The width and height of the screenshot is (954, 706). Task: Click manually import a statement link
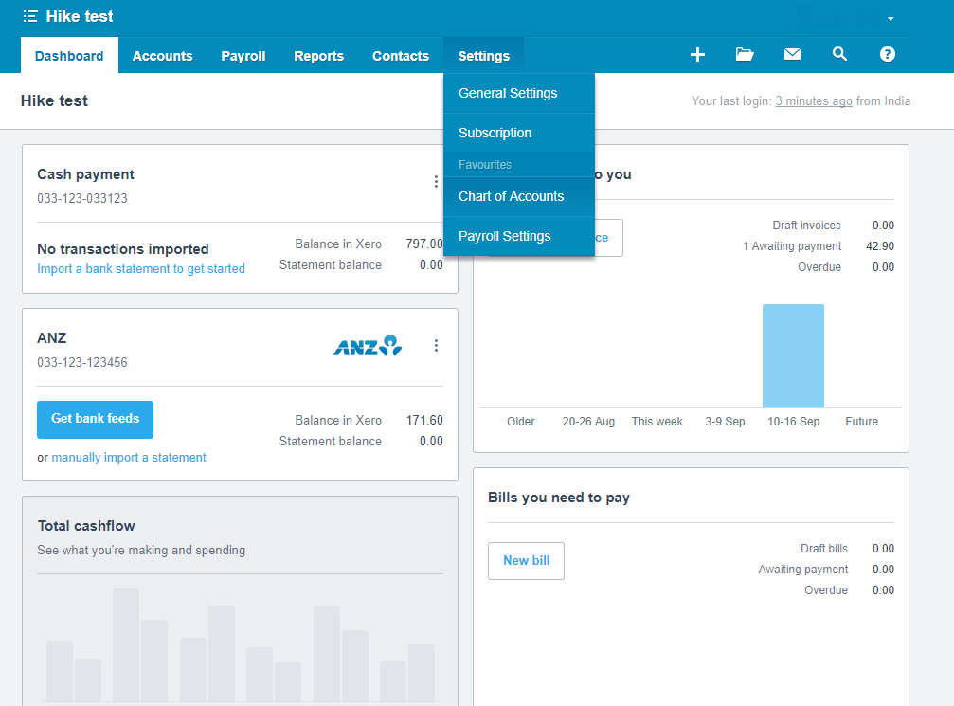coord(129,457)
